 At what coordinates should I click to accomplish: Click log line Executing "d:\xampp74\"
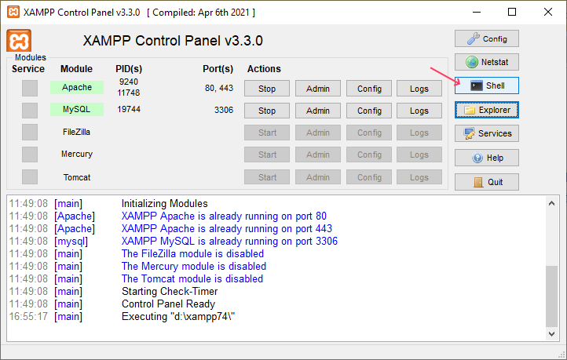pos(178,317)
